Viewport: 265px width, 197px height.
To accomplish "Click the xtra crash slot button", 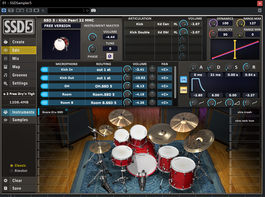I will pyautogui.click(x=245, y=112).
